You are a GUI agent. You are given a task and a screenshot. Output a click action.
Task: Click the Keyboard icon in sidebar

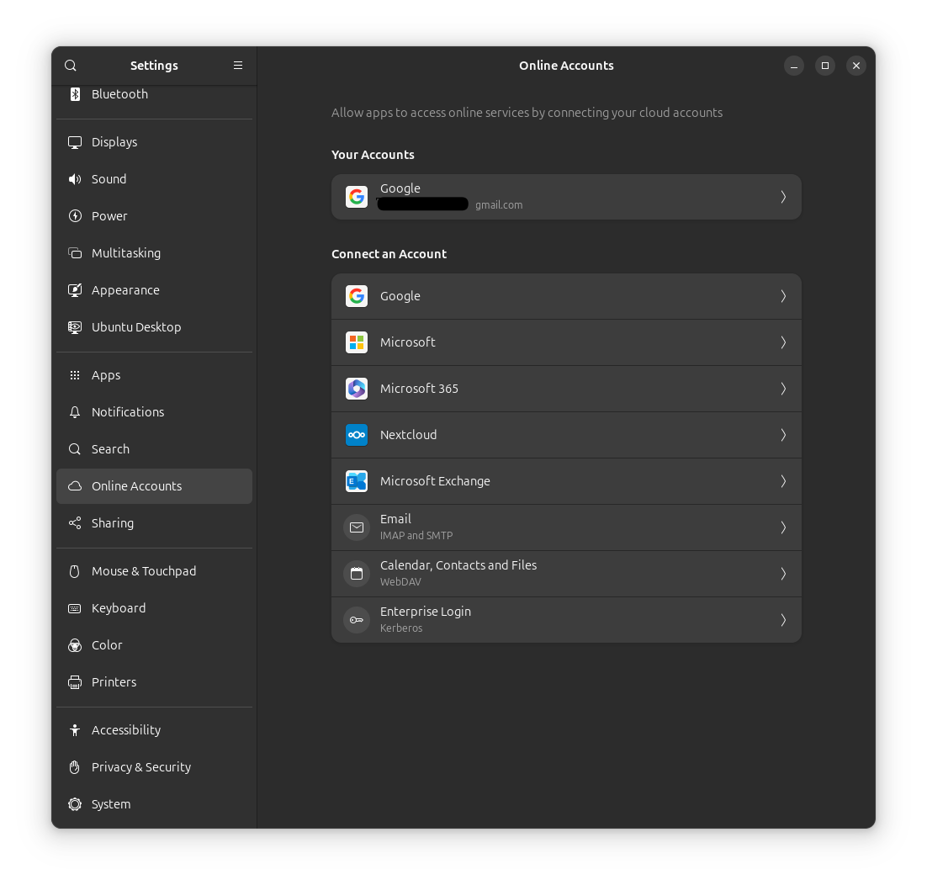(x=75, y=608)
